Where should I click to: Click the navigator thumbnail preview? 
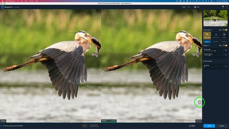coord(215,18)
